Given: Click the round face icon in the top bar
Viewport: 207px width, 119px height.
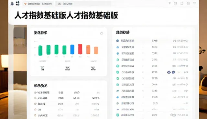Looking at the screenshot, I should [175, 4].
